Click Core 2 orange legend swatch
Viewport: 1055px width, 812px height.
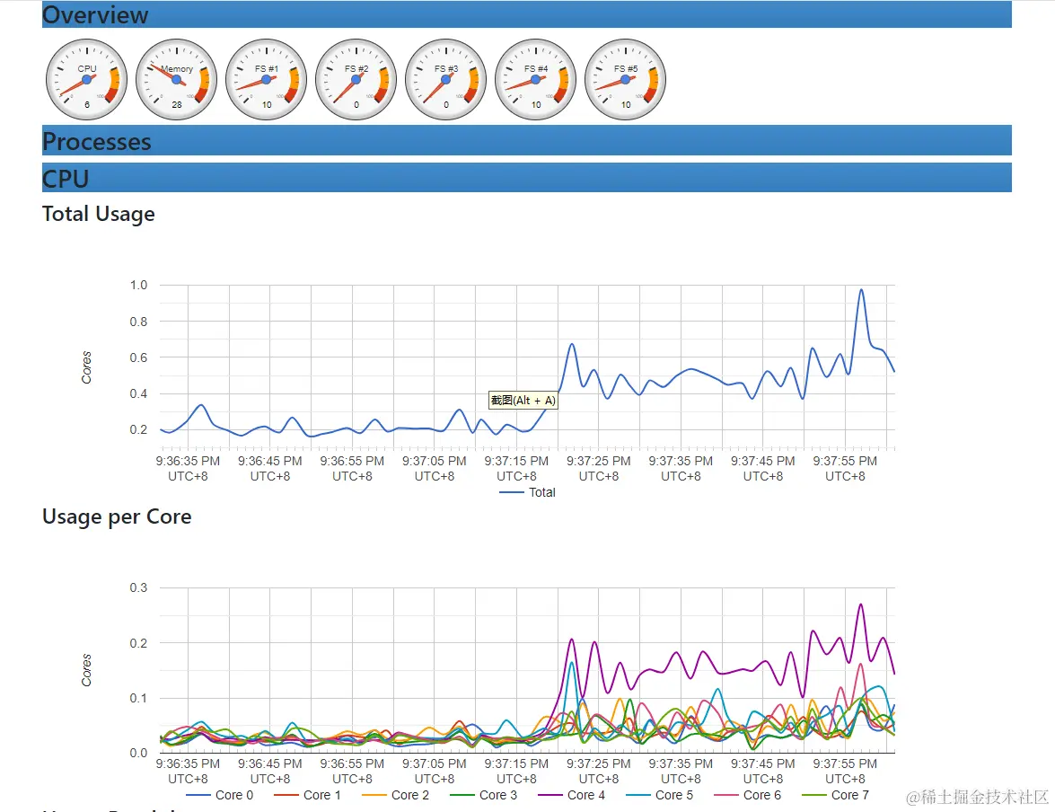(x=373, y=796)
